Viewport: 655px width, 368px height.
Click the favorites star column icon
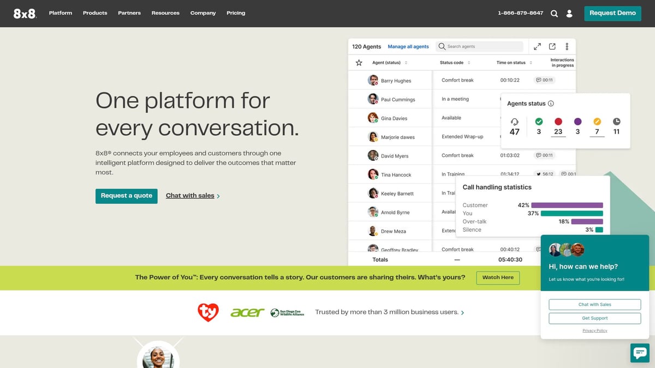pyautogui.click(x=359, y=63)
